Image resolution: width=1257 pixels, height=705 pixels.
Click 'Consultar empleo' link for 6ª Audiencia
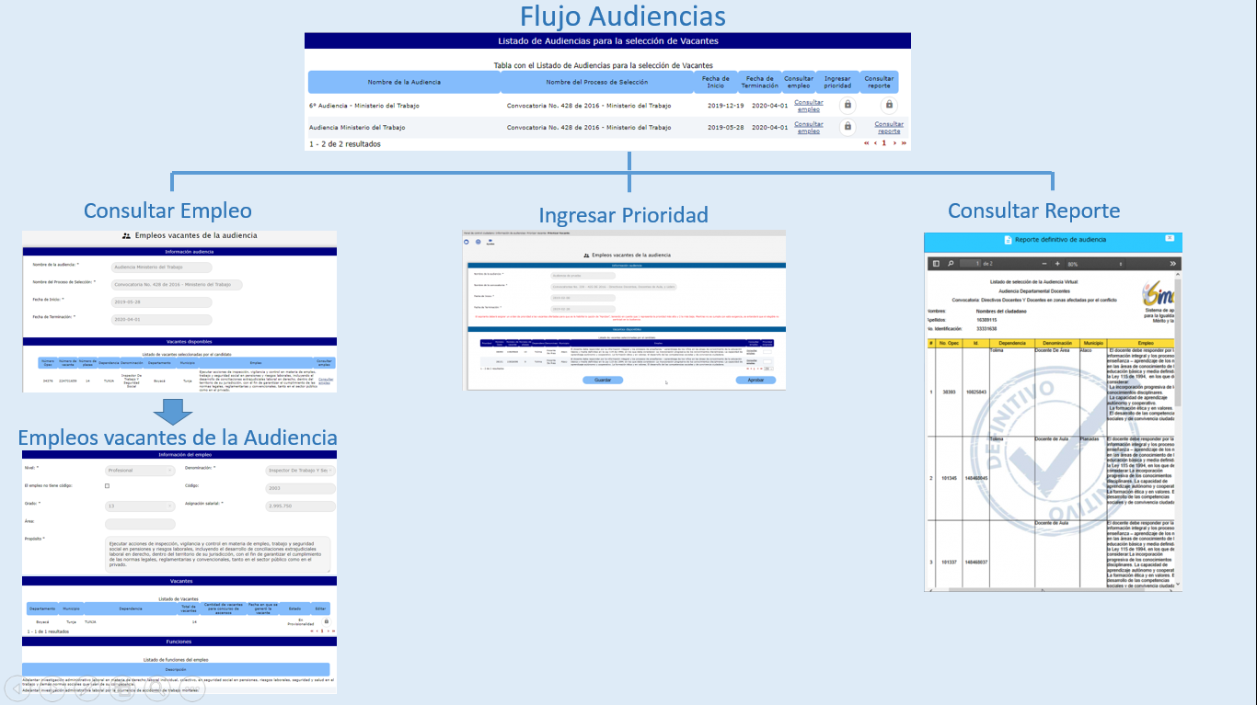(809, 106)
